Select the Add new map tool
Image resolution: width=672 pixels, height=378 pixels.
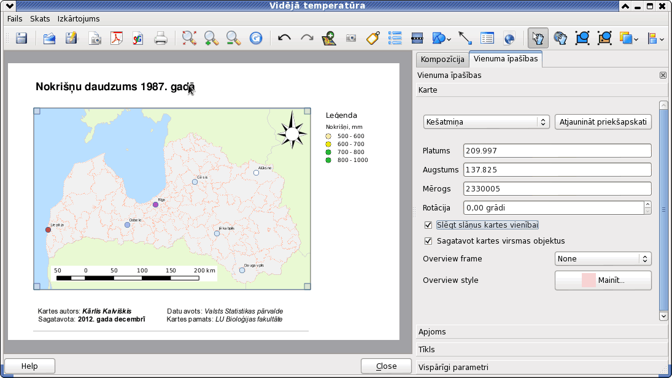coord(329,38)
